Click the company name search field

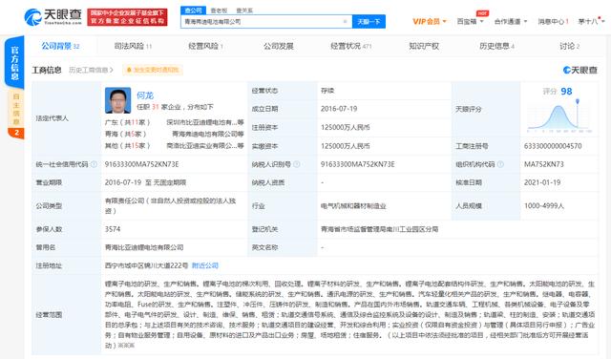tap(262, 21)
